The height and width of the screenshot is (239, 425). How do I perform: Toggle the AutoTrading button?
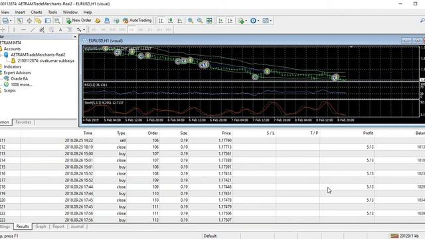point(137,21)
